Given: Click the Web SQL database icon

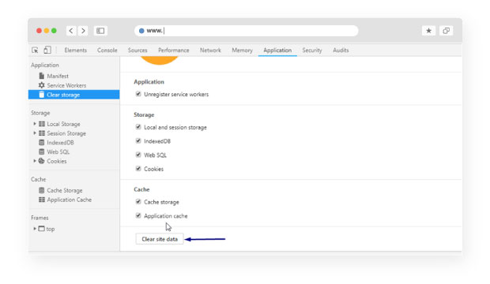Looking at the screenshot, I should tap(42, 151).
